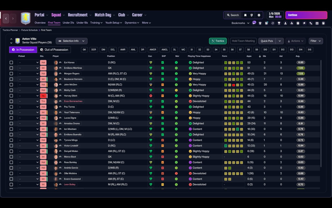Check the box for Pau Torres
The image size is (332, 208).
coord(11,107)
